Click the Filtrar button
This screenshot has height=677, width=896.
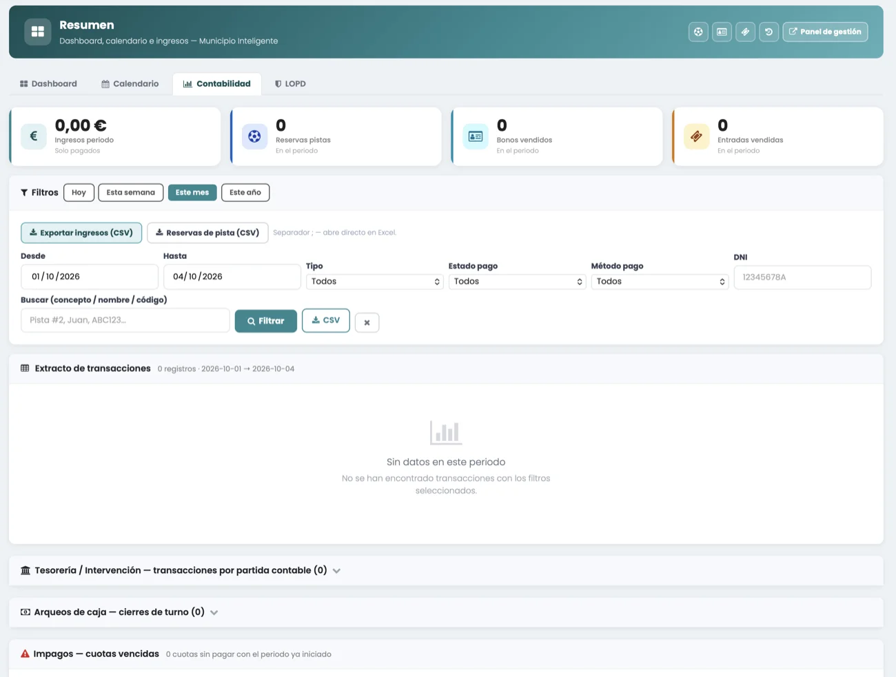(x=266, y=321)
